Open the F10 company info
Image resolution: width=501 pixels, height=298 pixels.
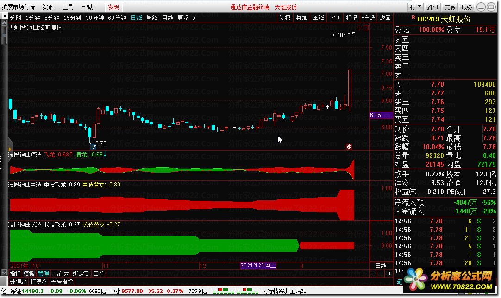[x=335, y=18]
